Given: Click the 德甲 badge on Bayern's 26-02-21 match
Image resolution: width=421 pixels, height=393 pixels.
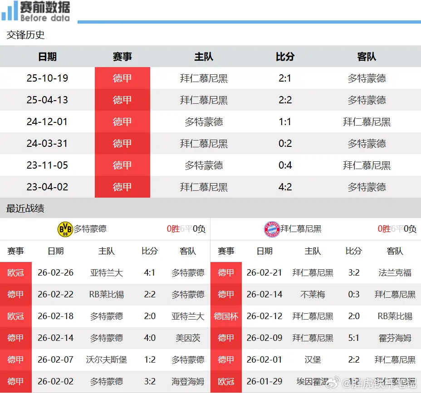Looking at the screenshot, I should (x=226, y=272).
